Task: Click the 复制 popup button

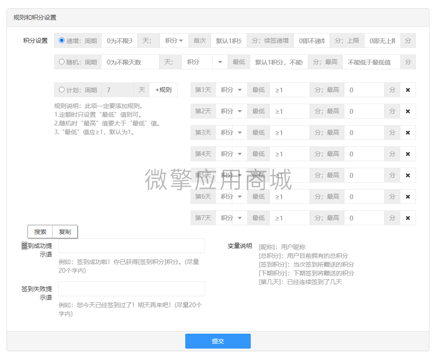Action: 65,232
